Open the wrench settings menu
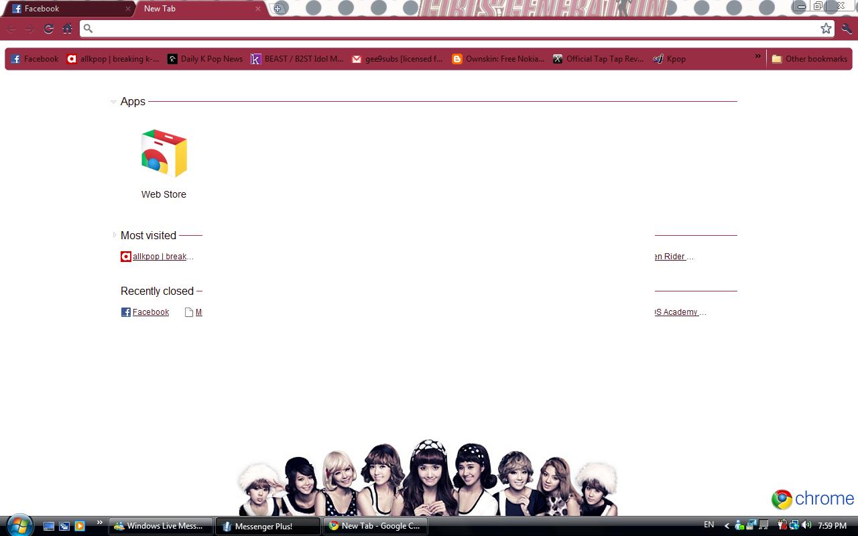This screenshot has width=858, height=536. [846, 29]
